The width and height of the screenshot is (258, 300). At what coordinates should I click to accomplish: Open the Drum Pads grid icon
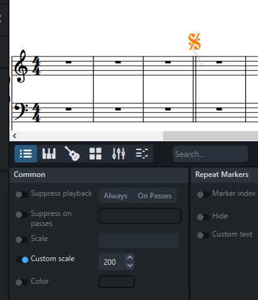coord(95,154)
